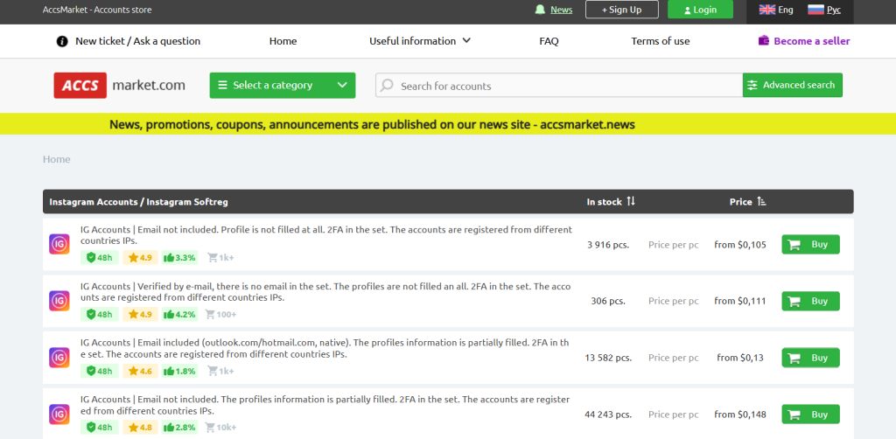Click 1k+ cart count in 3 916 pcs row
The image size is (896, 439).
pyautogui.click(x=220, y=257)
